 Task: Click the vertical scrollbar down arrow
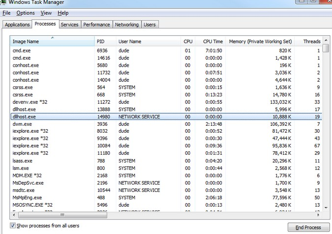pos(326,208)
